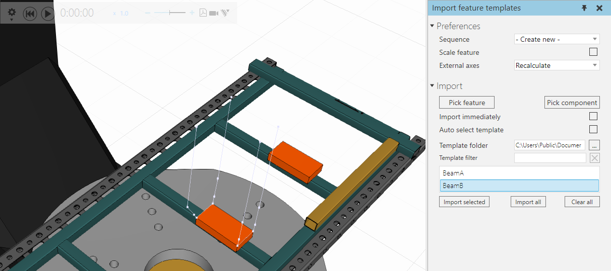Image resolution: width=611 pixels, height=271 pixels.
Task: Click the Pick component button
Action: (x=572, y=103)
